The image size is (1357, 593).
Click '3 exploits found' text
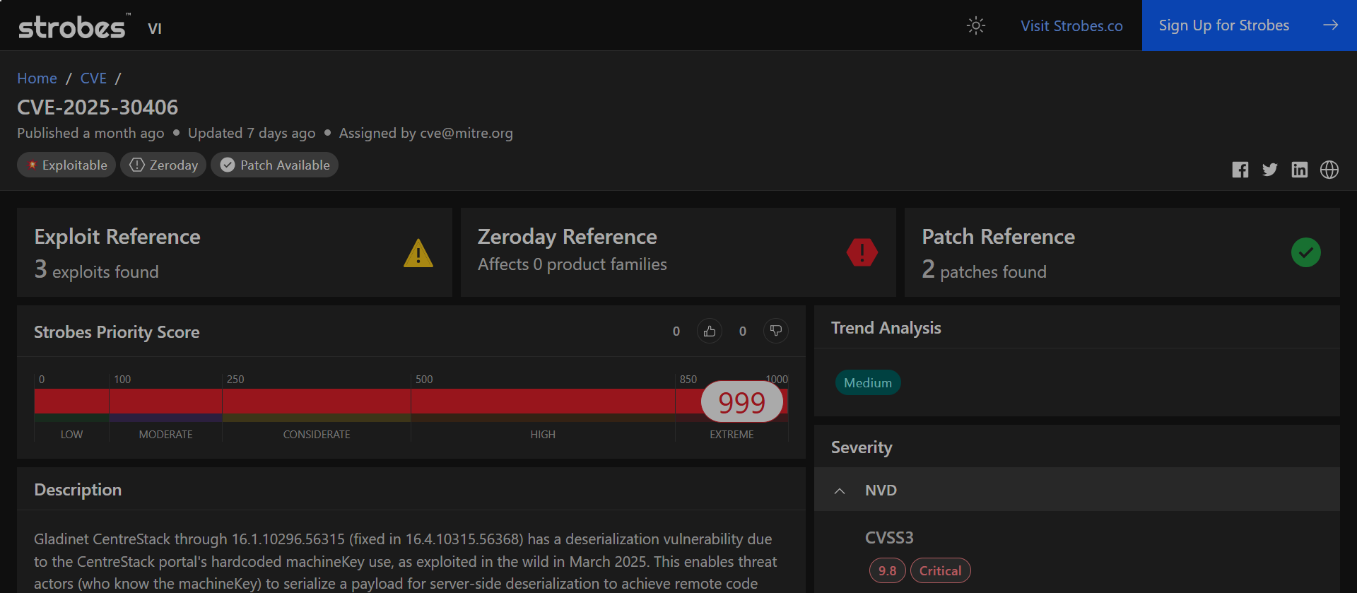tap(97, 270)
